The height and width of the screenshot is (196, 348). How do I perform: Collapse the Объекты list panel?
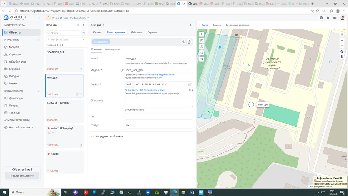click(x=78, y=25)
